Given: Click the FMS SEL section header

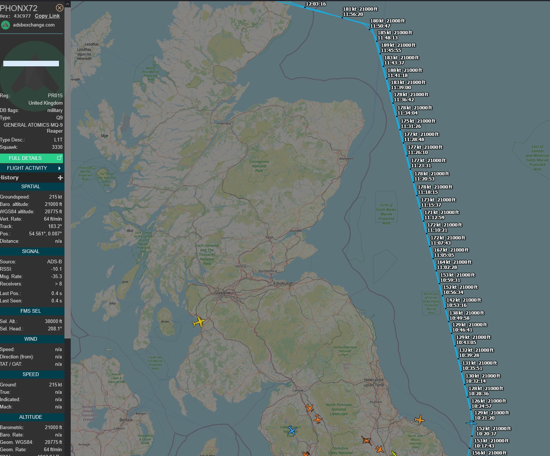Looking at the screenshot, I should [x=31, y=311].
